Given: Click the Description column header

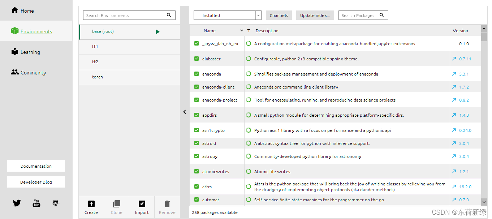Looking at the screenshot, I should point(267,31).
